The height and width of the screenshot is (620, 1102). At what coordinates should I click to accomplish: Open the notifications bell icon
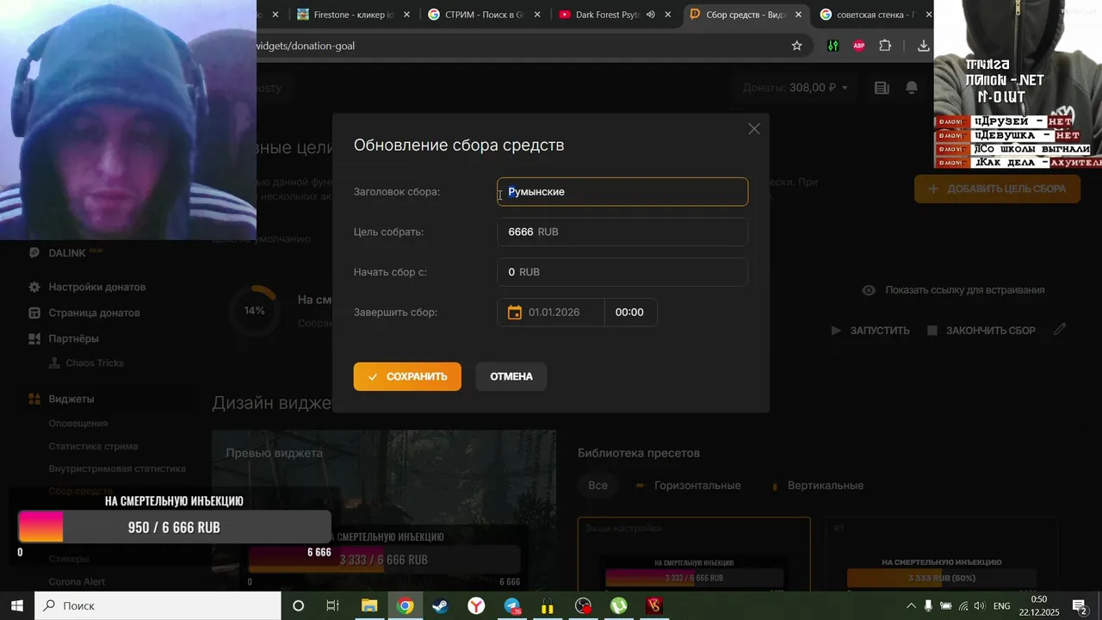912,88
